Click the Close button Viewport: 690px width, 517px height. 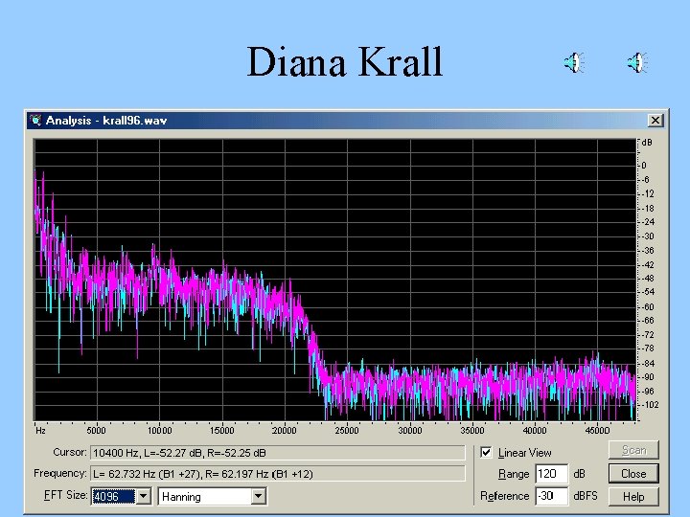633,474
